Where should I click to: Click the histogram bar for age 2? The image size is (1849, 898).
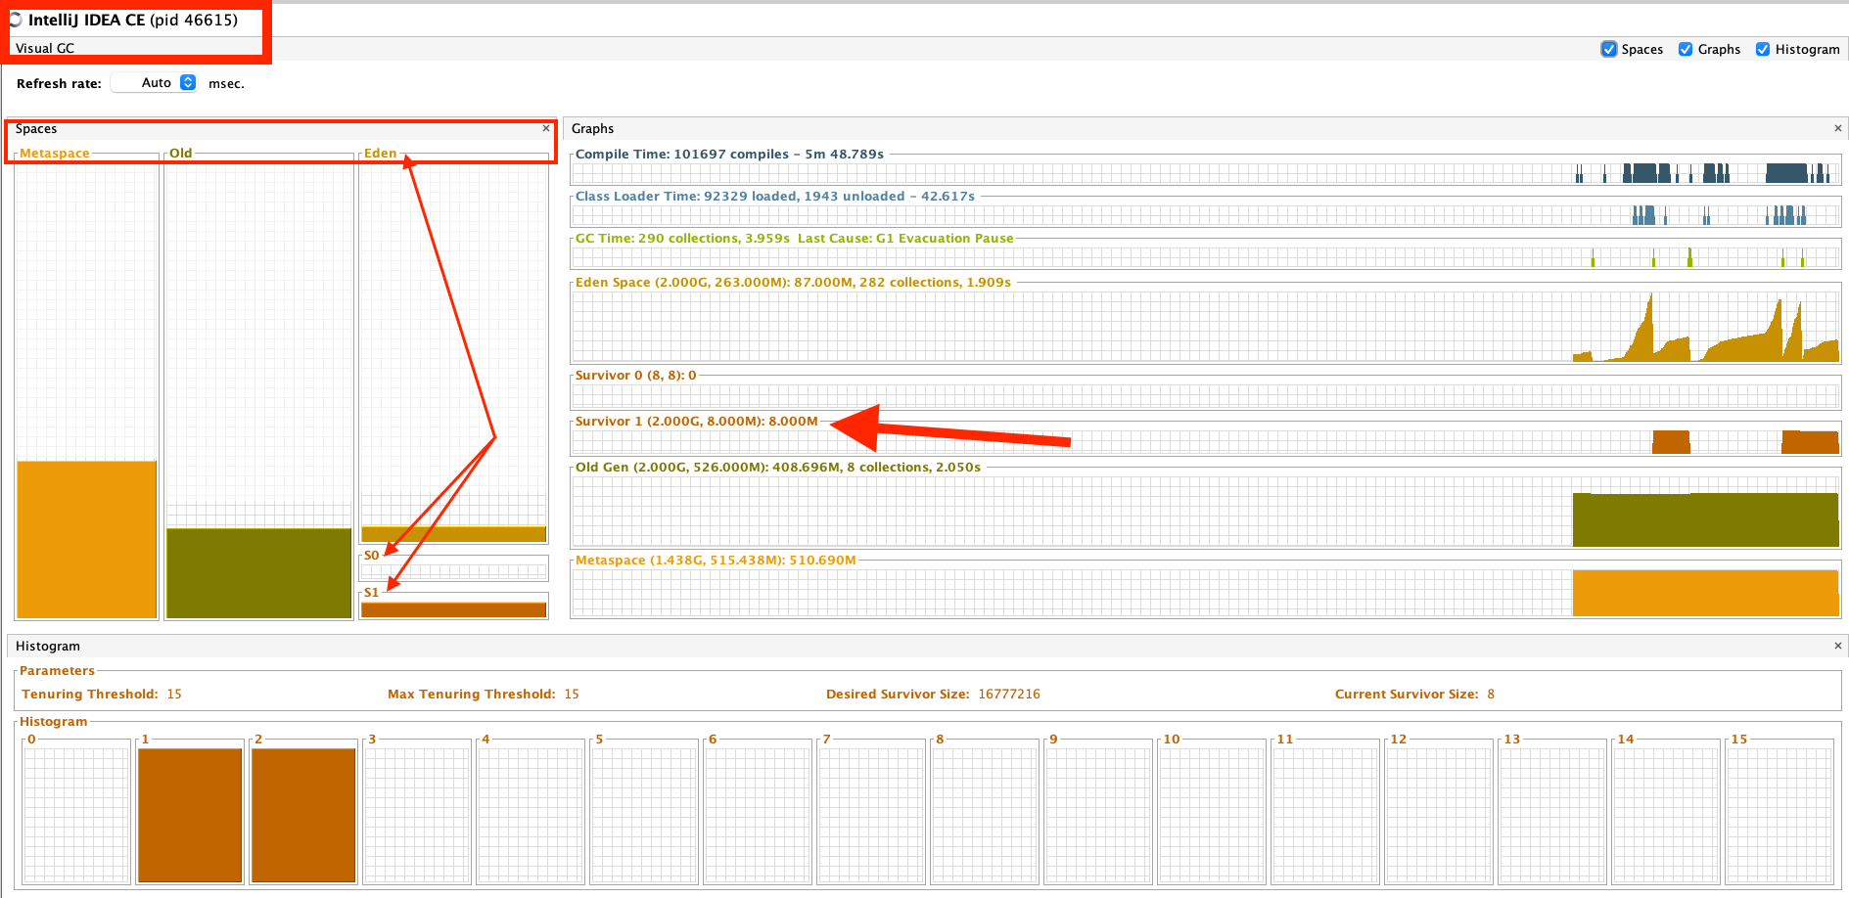click(x=303, y=814)
